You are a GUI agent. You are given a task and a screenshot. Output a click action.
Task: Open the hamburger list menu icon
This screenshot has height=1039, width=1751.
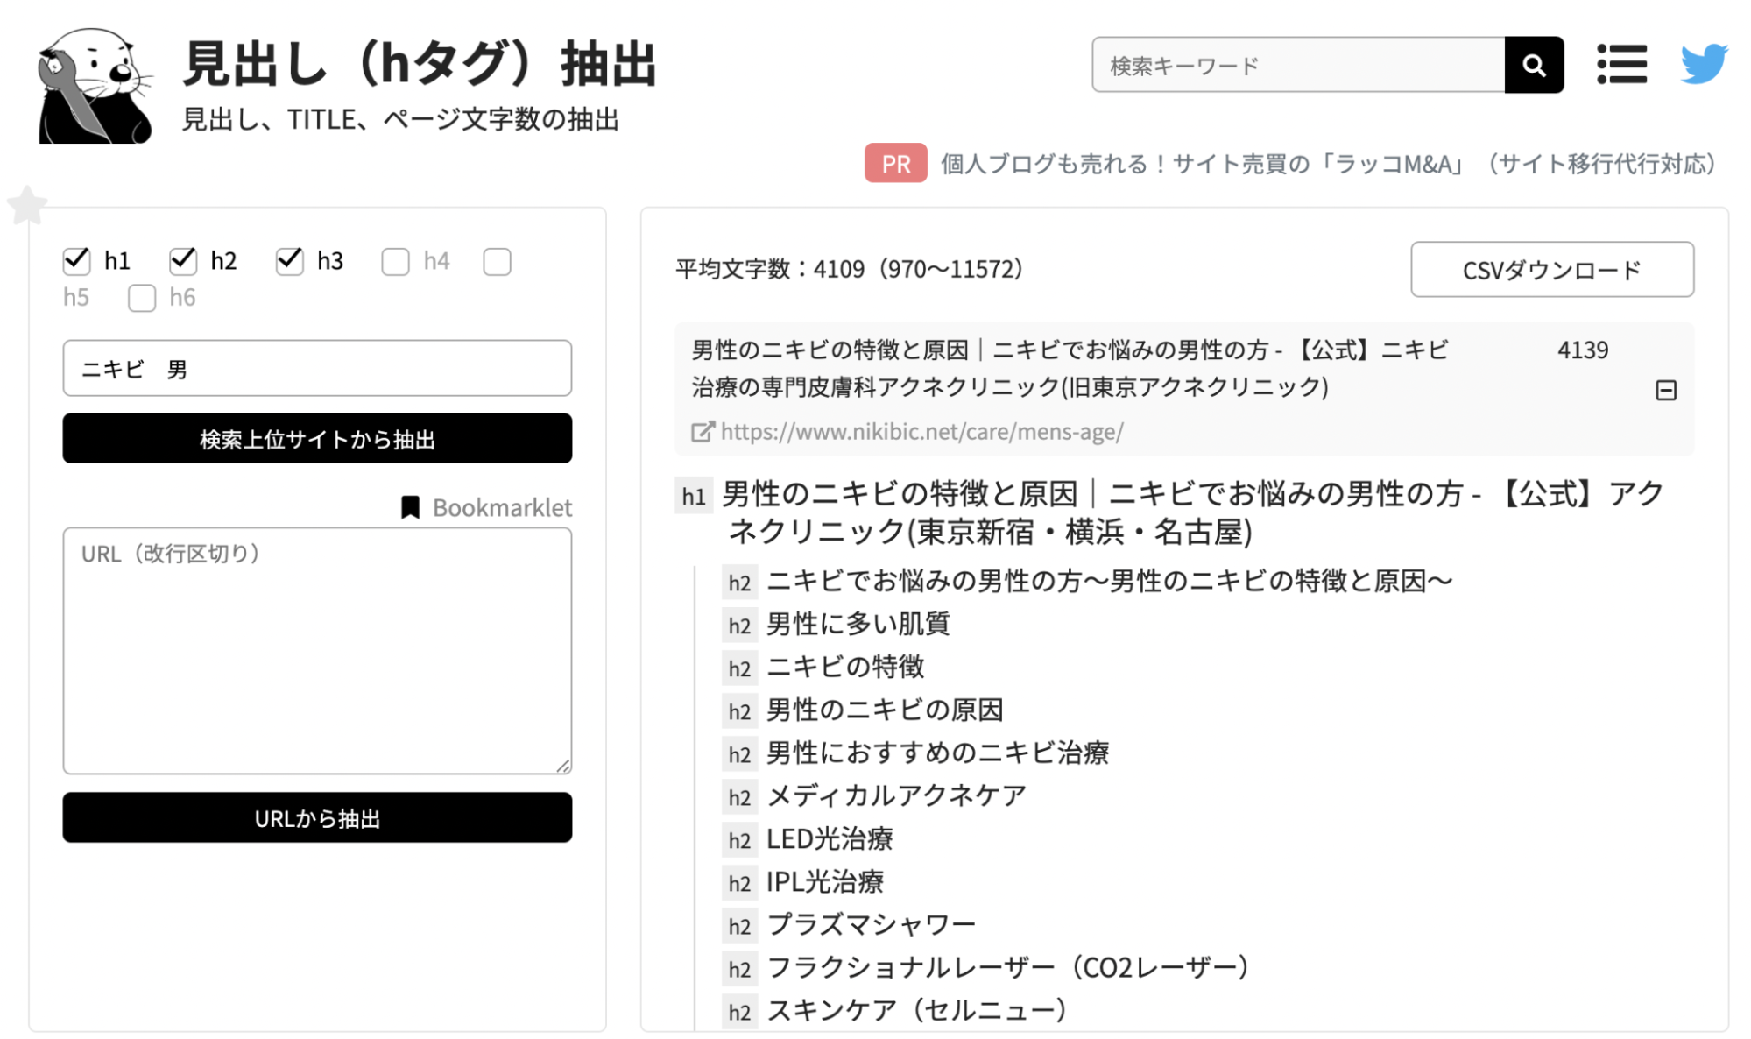coord(1620,65)
